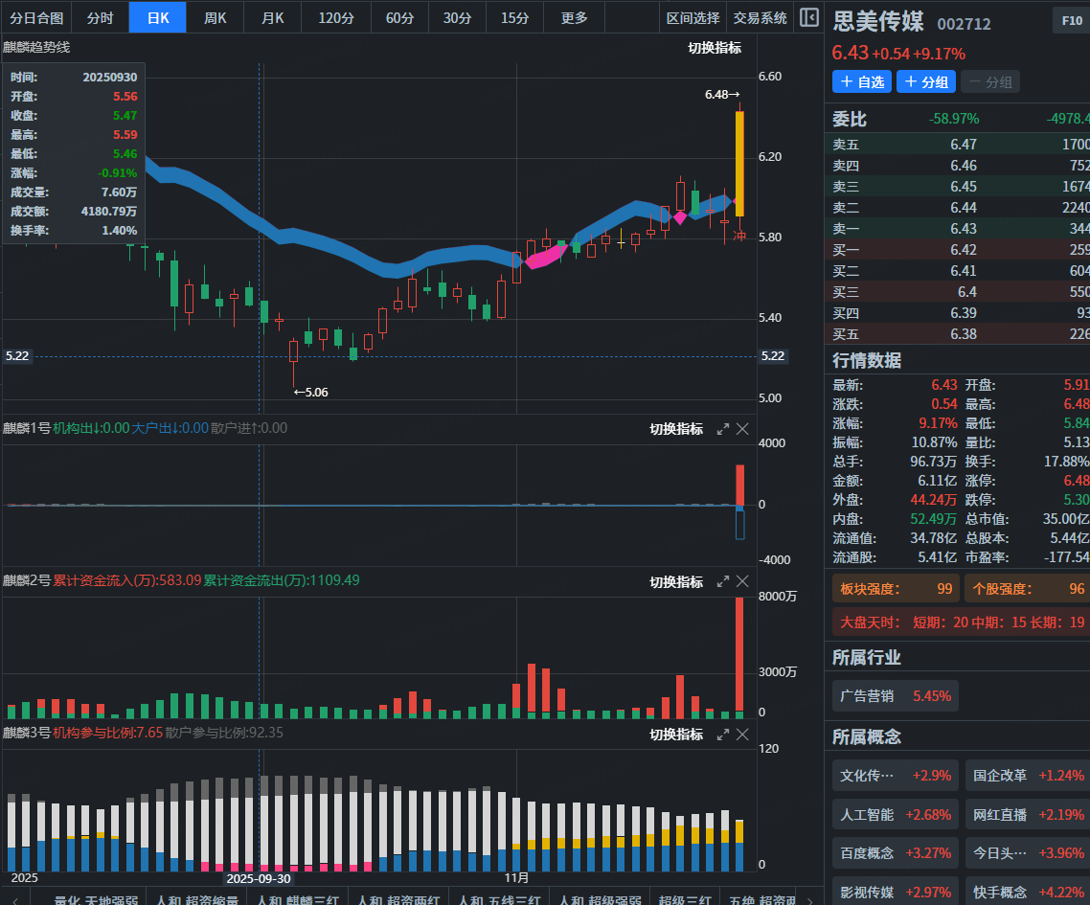Viewport: 1090px width, 905px height.
Task: Open 更多 time period options
Action: 574,18
